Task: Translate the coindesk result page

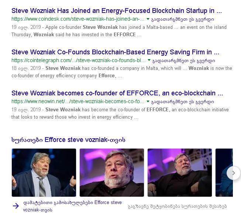Action: [183, 19]
